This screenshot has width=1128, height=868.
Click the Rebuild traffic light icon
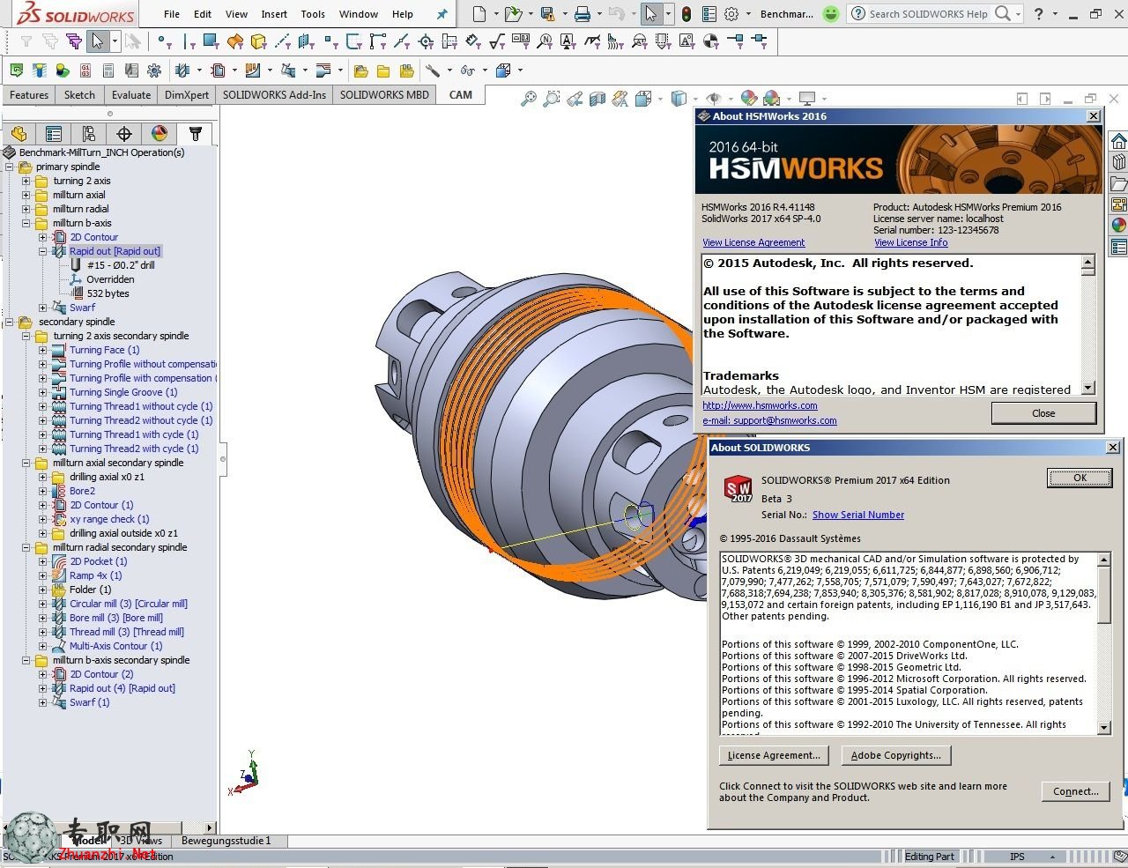(x=686, y=14)
